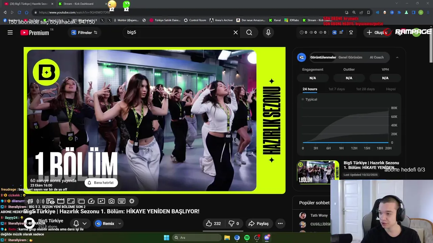Open the vidIQ list icon in header
Viewport: 433px width, 243px height.
point(341,32)
